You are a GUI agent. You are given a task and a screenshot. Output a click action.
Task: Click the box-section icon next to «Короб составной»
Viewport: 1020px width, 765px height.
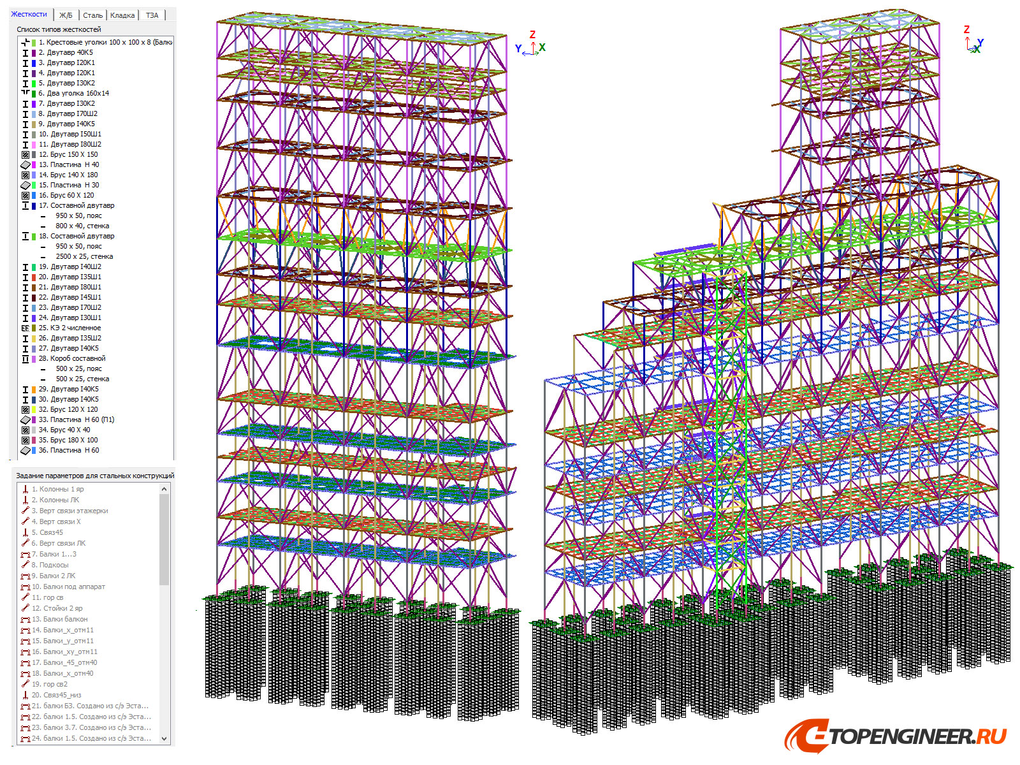point(25,358)
